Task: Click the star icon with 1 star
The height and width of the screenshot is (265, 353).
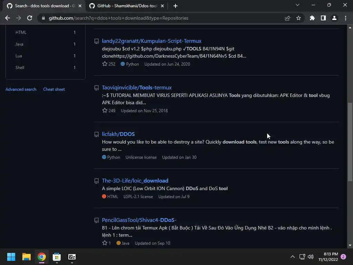Action: click(x=105, y=243)
